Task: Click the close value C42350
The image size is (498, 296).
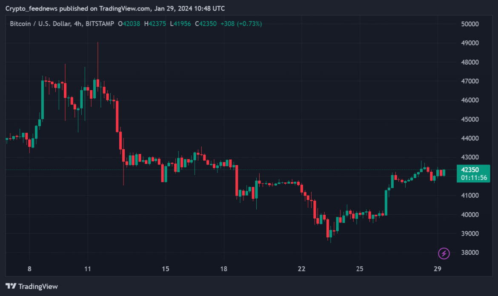Action: [206, 24]
